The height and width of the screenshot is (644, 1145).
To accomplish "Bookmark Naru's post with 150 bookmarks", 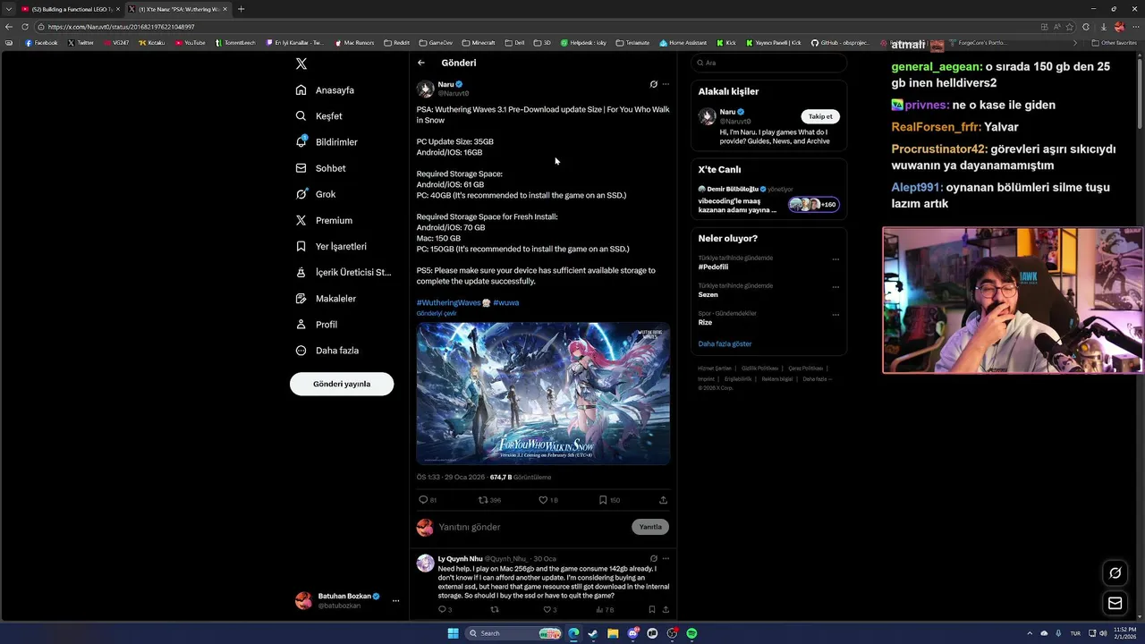I will 603,500.
